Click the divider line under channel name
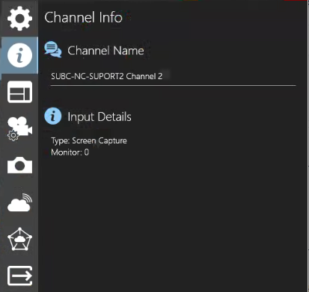Viewport: 309px width, 292px height. point(173,85)
